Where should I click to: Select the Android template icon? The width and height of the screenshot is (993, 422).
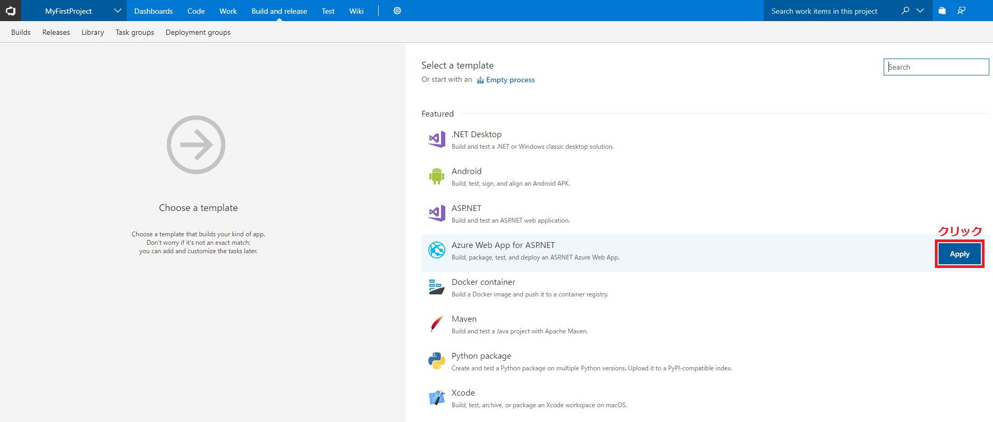(436, 176)
